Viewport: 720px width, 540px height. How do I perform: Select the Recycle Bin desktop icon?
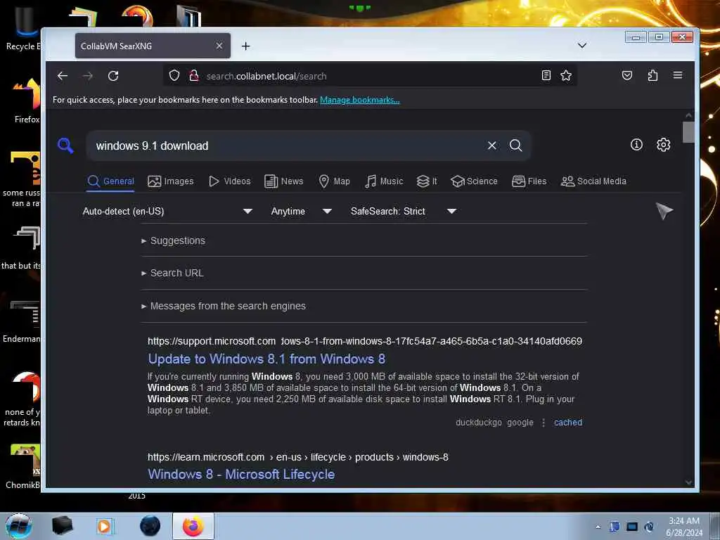(23, 28)
